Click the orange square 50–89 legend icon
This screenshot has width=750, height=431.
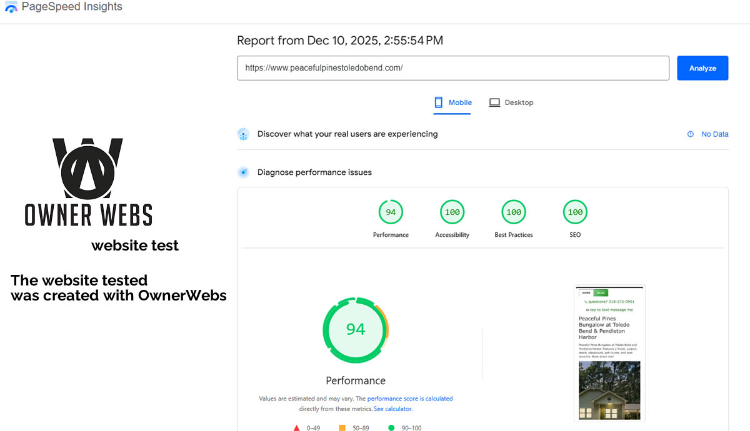342,428
